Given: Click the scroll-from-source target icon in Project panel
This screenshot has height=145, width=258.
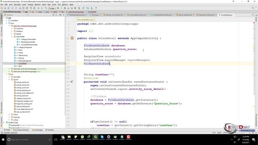Looking at the screenshot, I should pyautogui.click(x=53, y=15).
